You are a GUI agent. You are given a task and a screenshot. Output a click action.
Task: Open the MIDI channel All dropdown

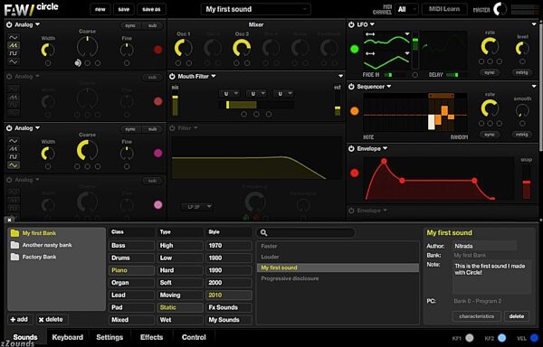coord(406,9)
